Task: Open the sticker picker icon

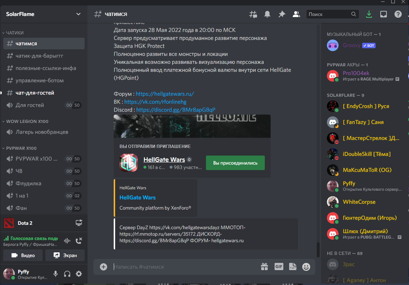Action: (x=293, y=267)
